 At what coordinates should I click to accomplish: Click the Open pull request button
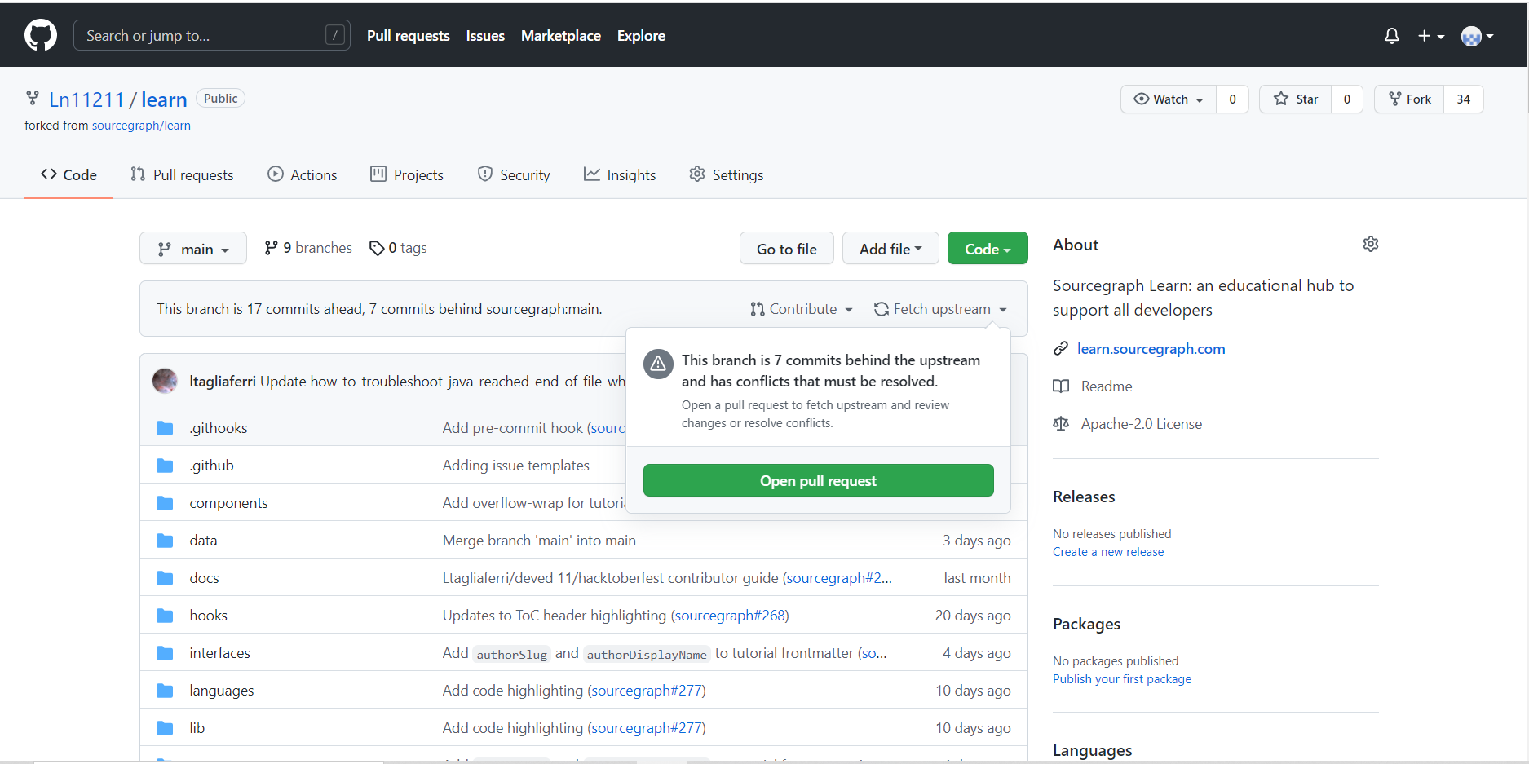[818, 480]
